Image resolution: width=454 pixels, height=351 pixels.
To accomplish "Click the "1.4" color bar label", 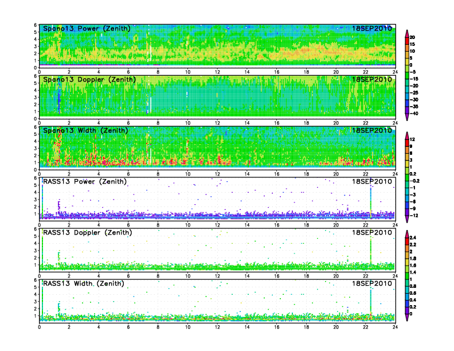I will tap(413, 272).
